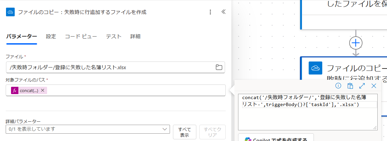Click the plus button to insert step
This screenshot has height=141, width=387.
pos(356,43)
